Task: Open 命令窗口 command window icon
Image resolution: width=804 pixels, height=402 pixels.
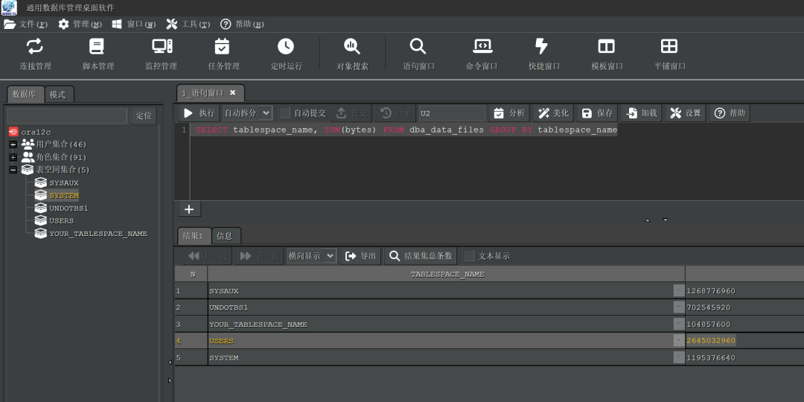Action: click(482, 47)
